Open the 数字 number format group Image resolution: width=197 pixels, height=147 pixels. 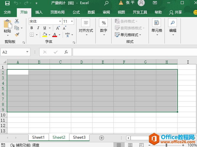(x=104, y=27)
